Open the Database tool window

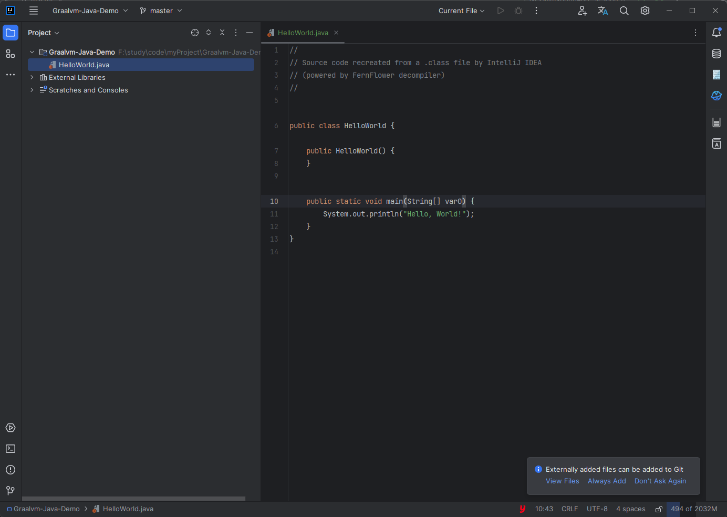coord(716,54)
